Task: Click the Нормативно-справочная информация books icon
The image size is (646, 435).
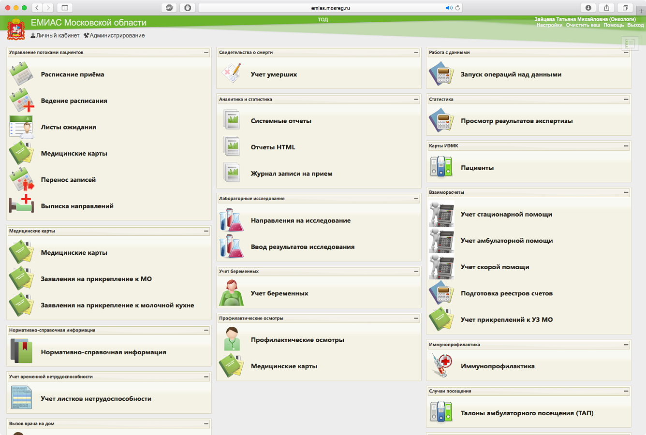Action: pos(21,352)
